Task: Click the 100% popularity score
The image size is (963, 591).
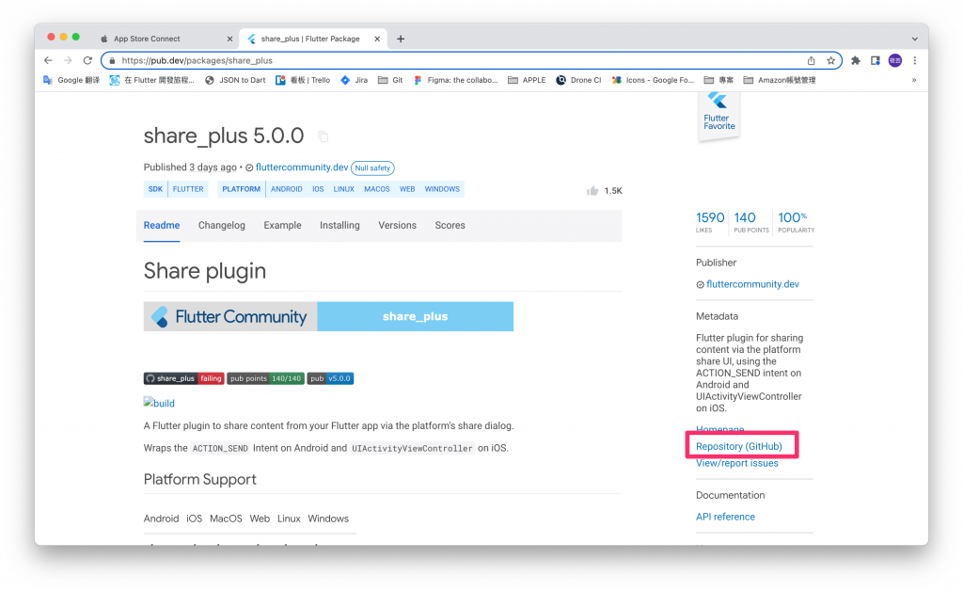Action: 796,222
